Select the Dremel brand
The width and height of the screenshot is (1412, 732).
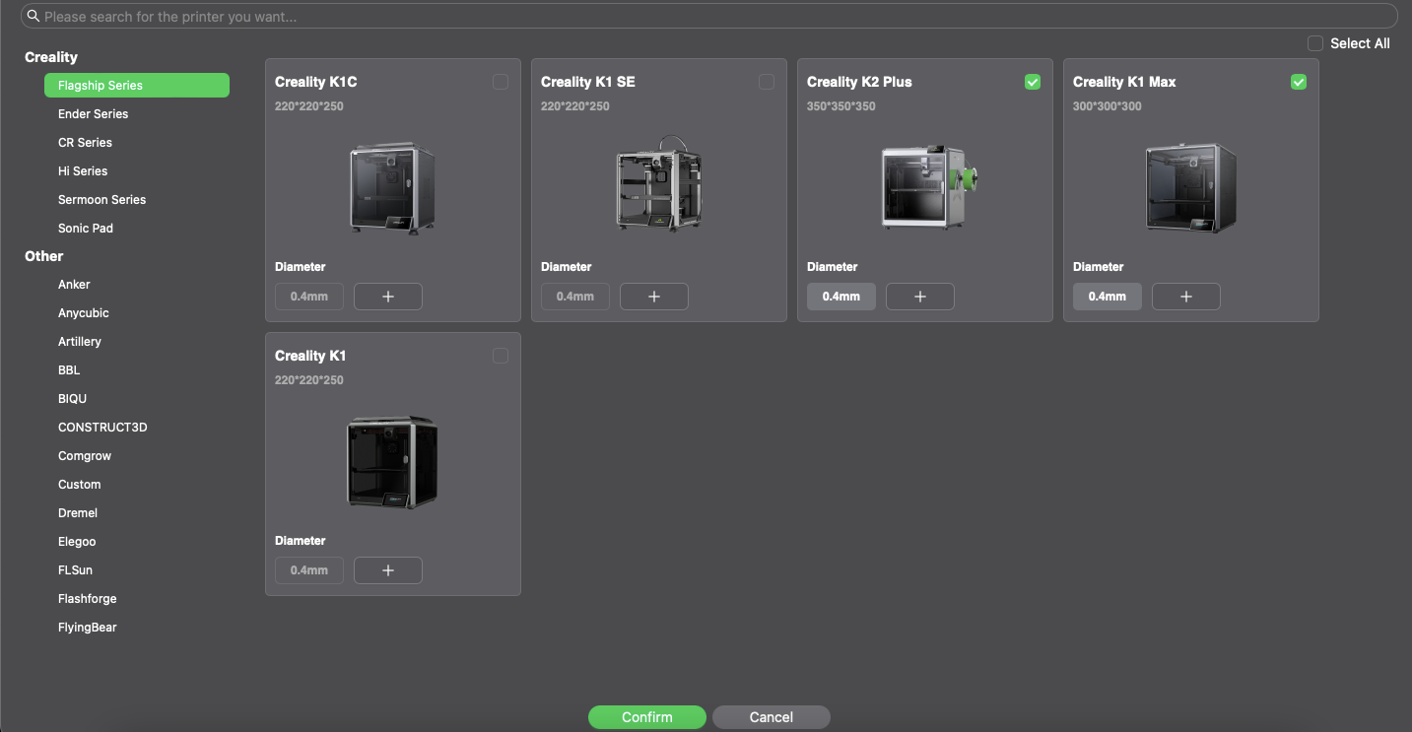[78, 513]
